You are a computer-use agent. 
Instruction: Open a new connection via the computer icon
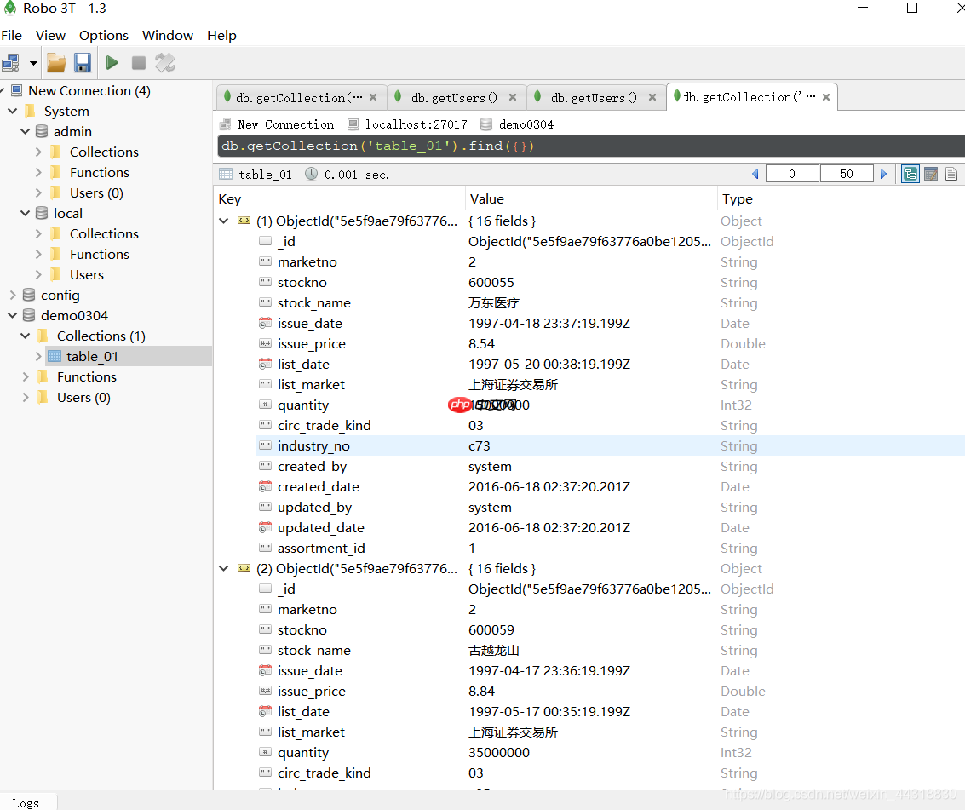click(12, 62)
